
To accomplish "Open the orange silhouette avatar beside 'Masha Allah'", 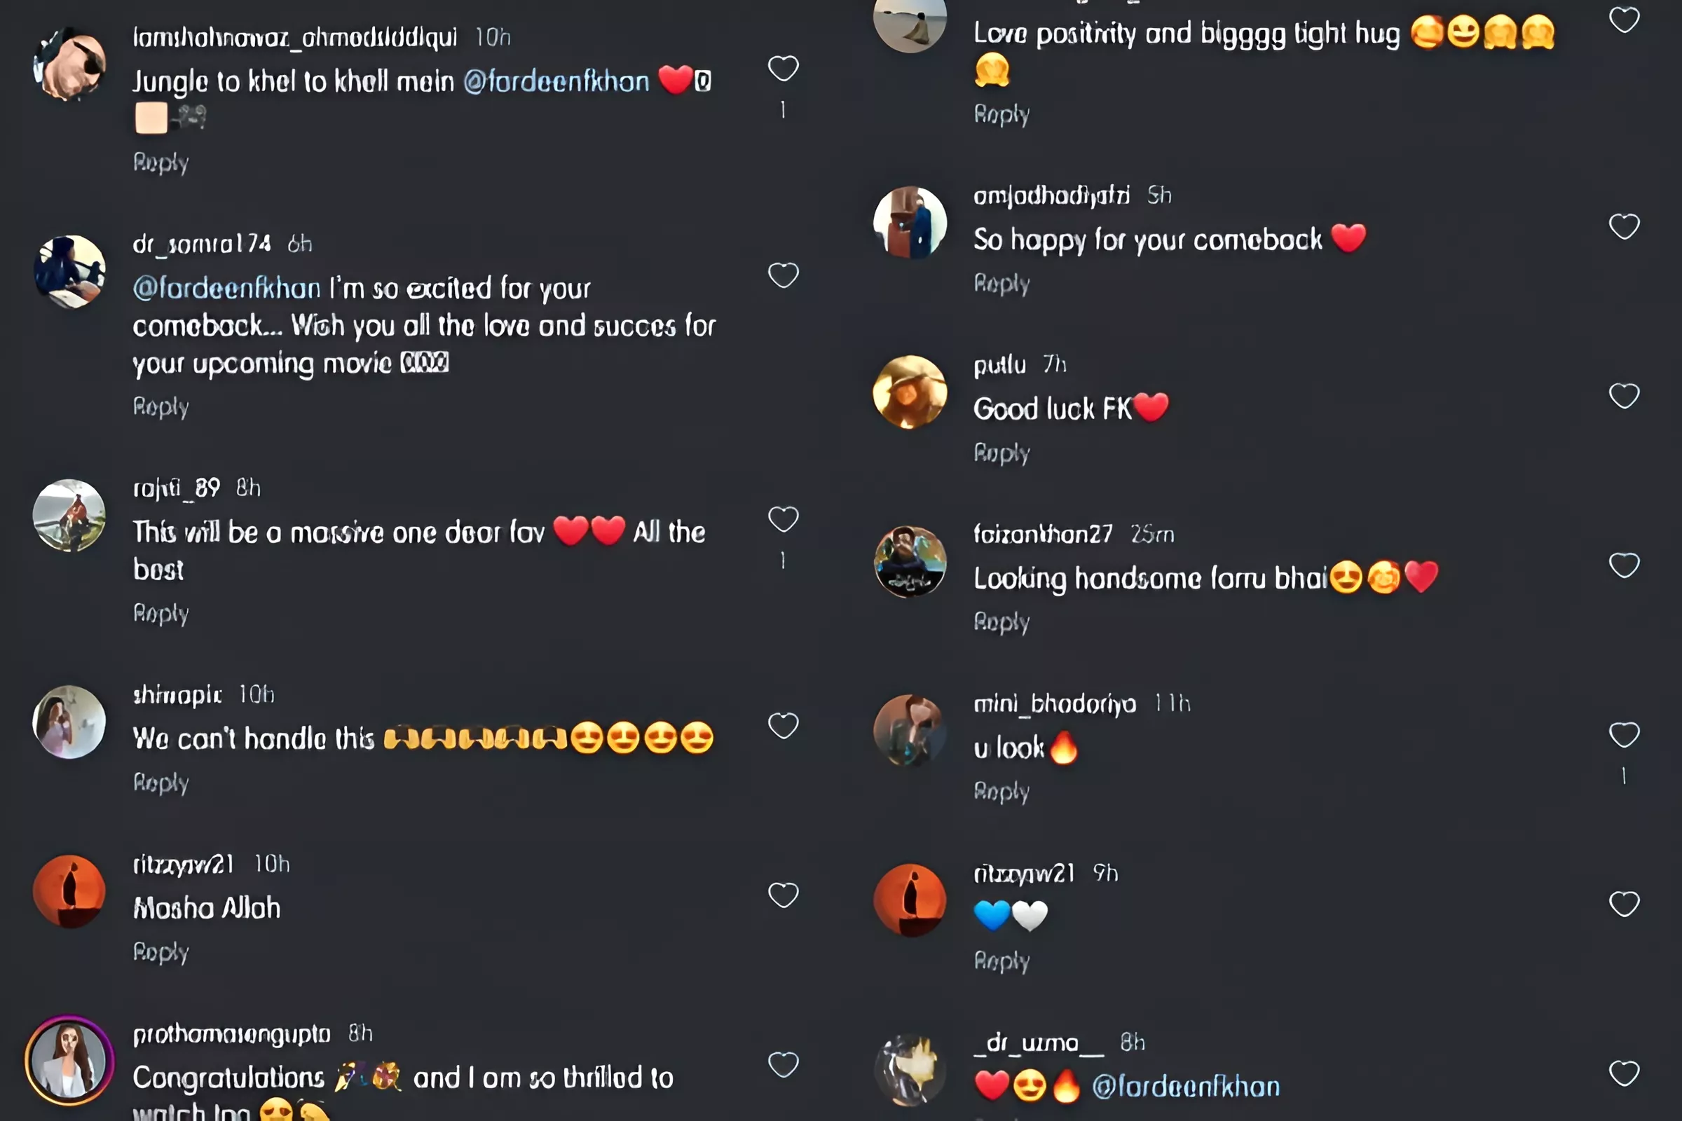I will click(69, 890).
